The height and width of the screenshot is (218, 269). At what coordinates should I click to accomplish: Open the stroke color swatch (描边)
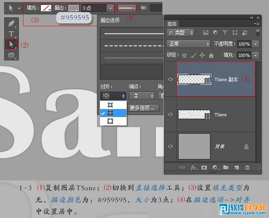74,8
